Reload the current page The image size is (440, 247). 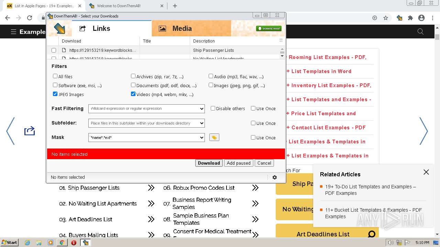30,18
